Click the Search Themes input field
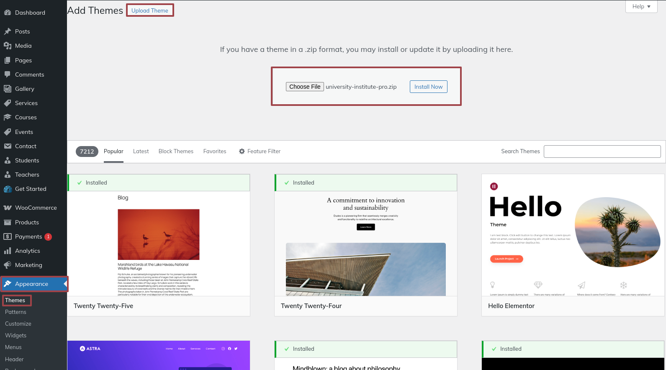The height and width of the screenshot is (370, 666). point(602,152)
